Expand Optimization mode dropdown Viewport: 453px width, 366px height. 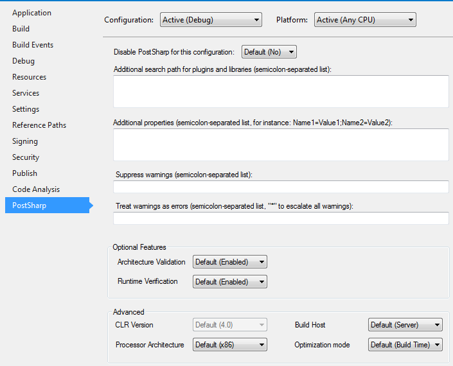click(x=405, y=345)
